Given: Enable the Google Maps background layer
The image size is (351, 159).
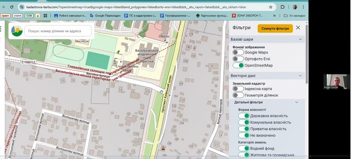Looking at the screenshot, I should click(238, 52).
